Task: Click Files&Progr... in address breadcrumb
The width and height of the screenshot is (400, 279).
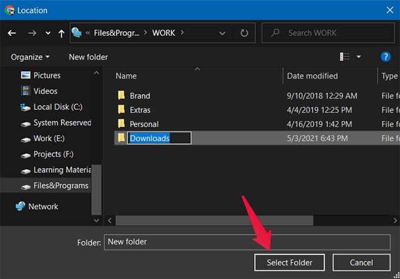Action: [x=116, y=33]
